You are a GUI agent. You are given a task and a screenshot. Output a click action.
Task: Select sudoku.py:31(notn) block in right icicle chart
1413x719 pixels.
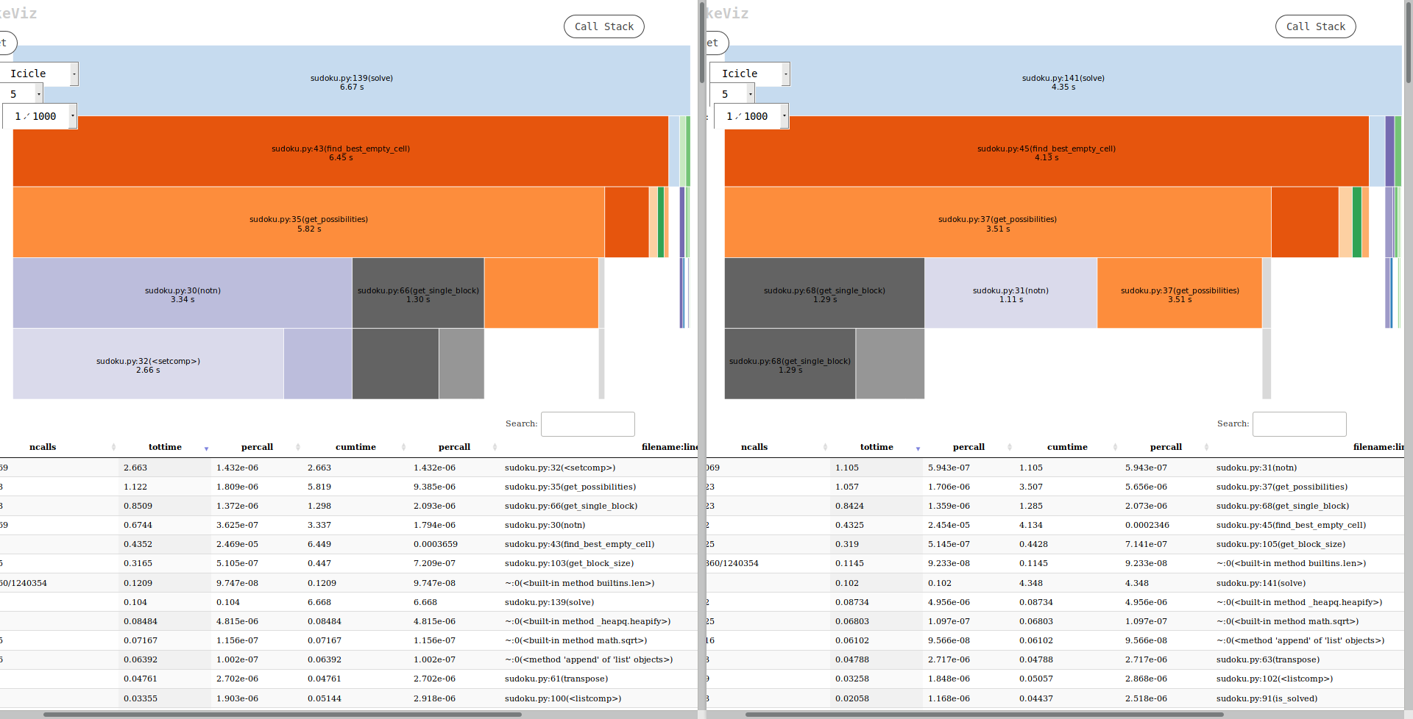1010,293
